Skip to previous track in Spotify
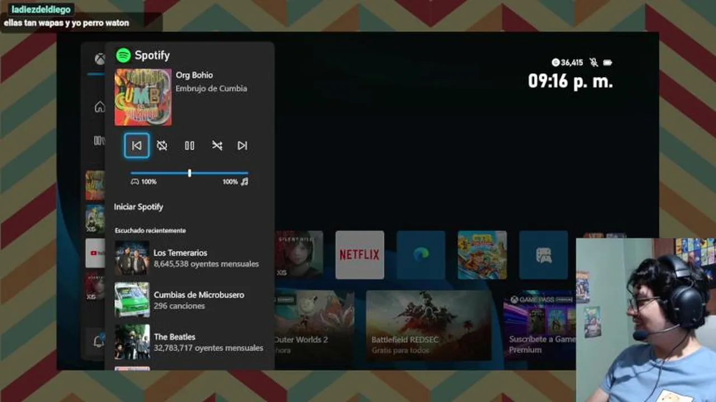The width and height of the screenshot is (716, 402). pos(136,146)
